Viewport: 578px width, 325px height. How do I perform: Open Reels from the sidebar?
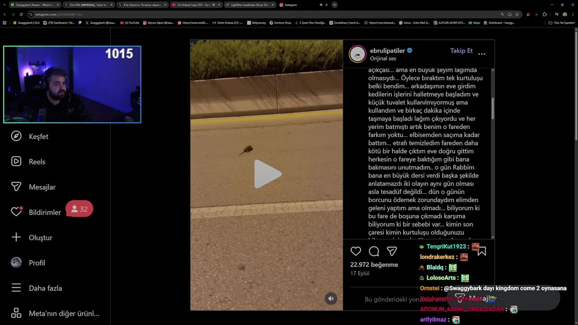(x=28, y=162)
